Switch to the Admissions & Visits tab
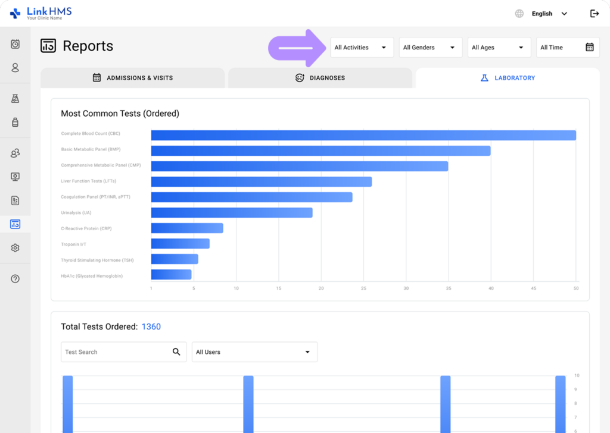Screen dimensions: 610x433 132,78
